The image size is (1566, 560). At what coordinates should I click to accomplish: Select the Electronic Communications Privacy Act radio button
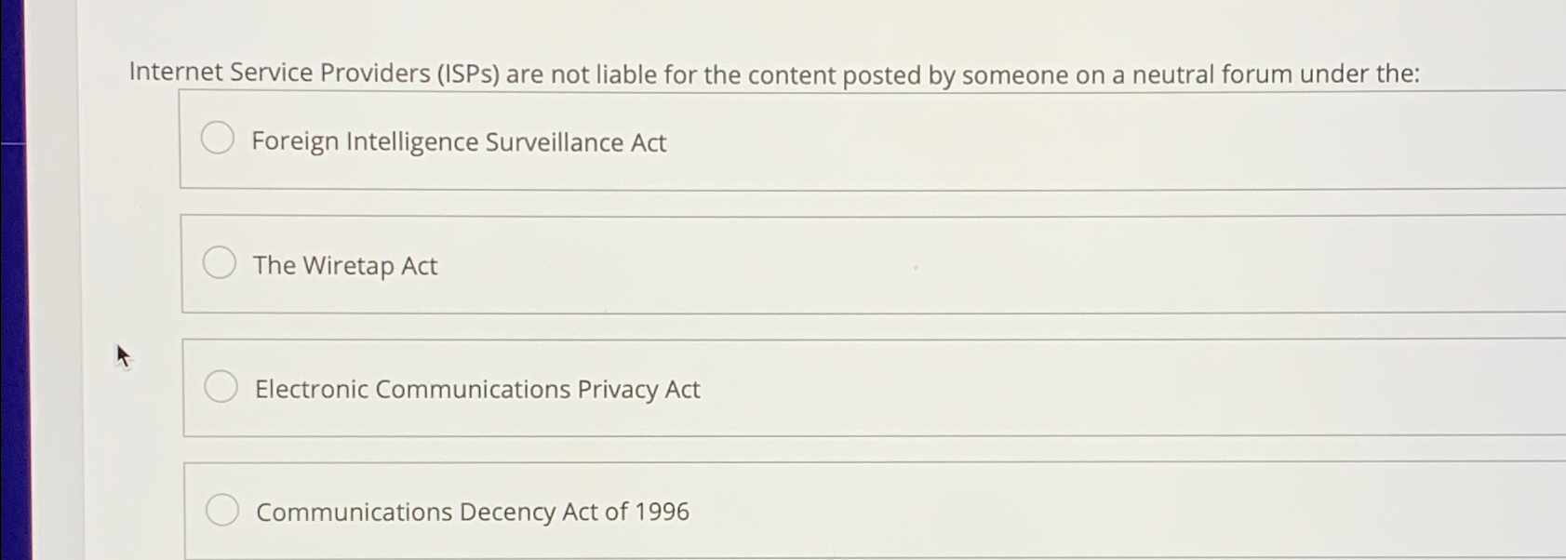click(221, 387)
